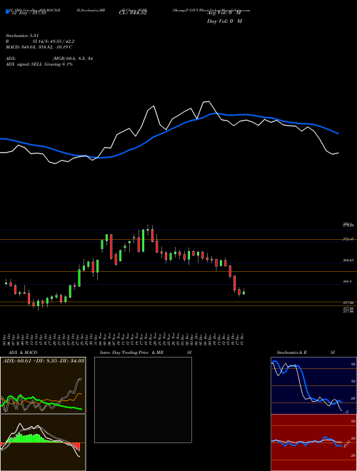The image size is (357, 471).
Task: Click the 'SI 14/3: 49.55 / 42.2' values
Action: click(x=54, y=41)
